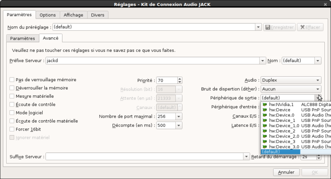Click the Annuler button
331x179 pixels.
click(x=286, y=172)
